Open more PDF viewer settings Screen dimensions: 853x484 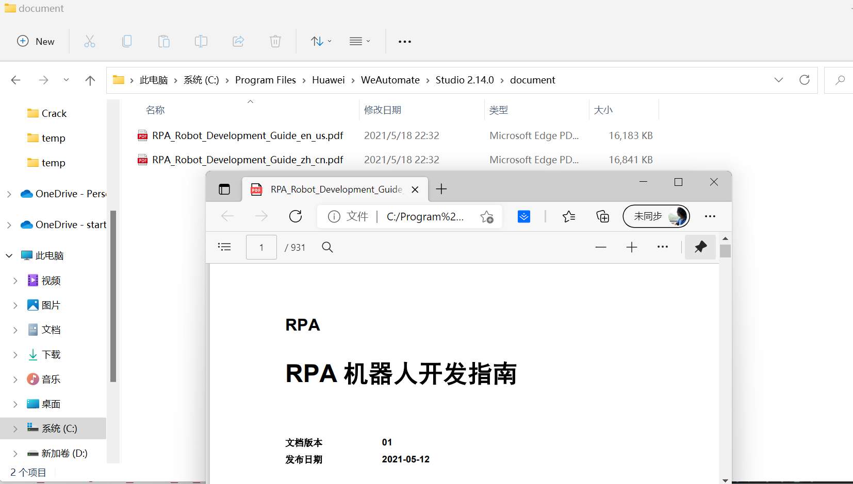pos(663,247)
